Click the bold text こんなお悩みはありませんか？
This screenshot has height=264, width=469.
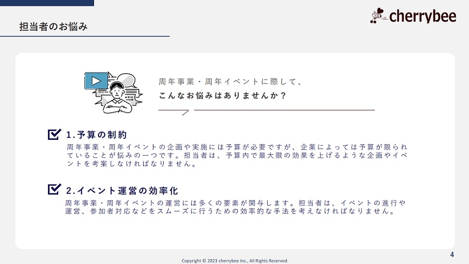point(223,95)
